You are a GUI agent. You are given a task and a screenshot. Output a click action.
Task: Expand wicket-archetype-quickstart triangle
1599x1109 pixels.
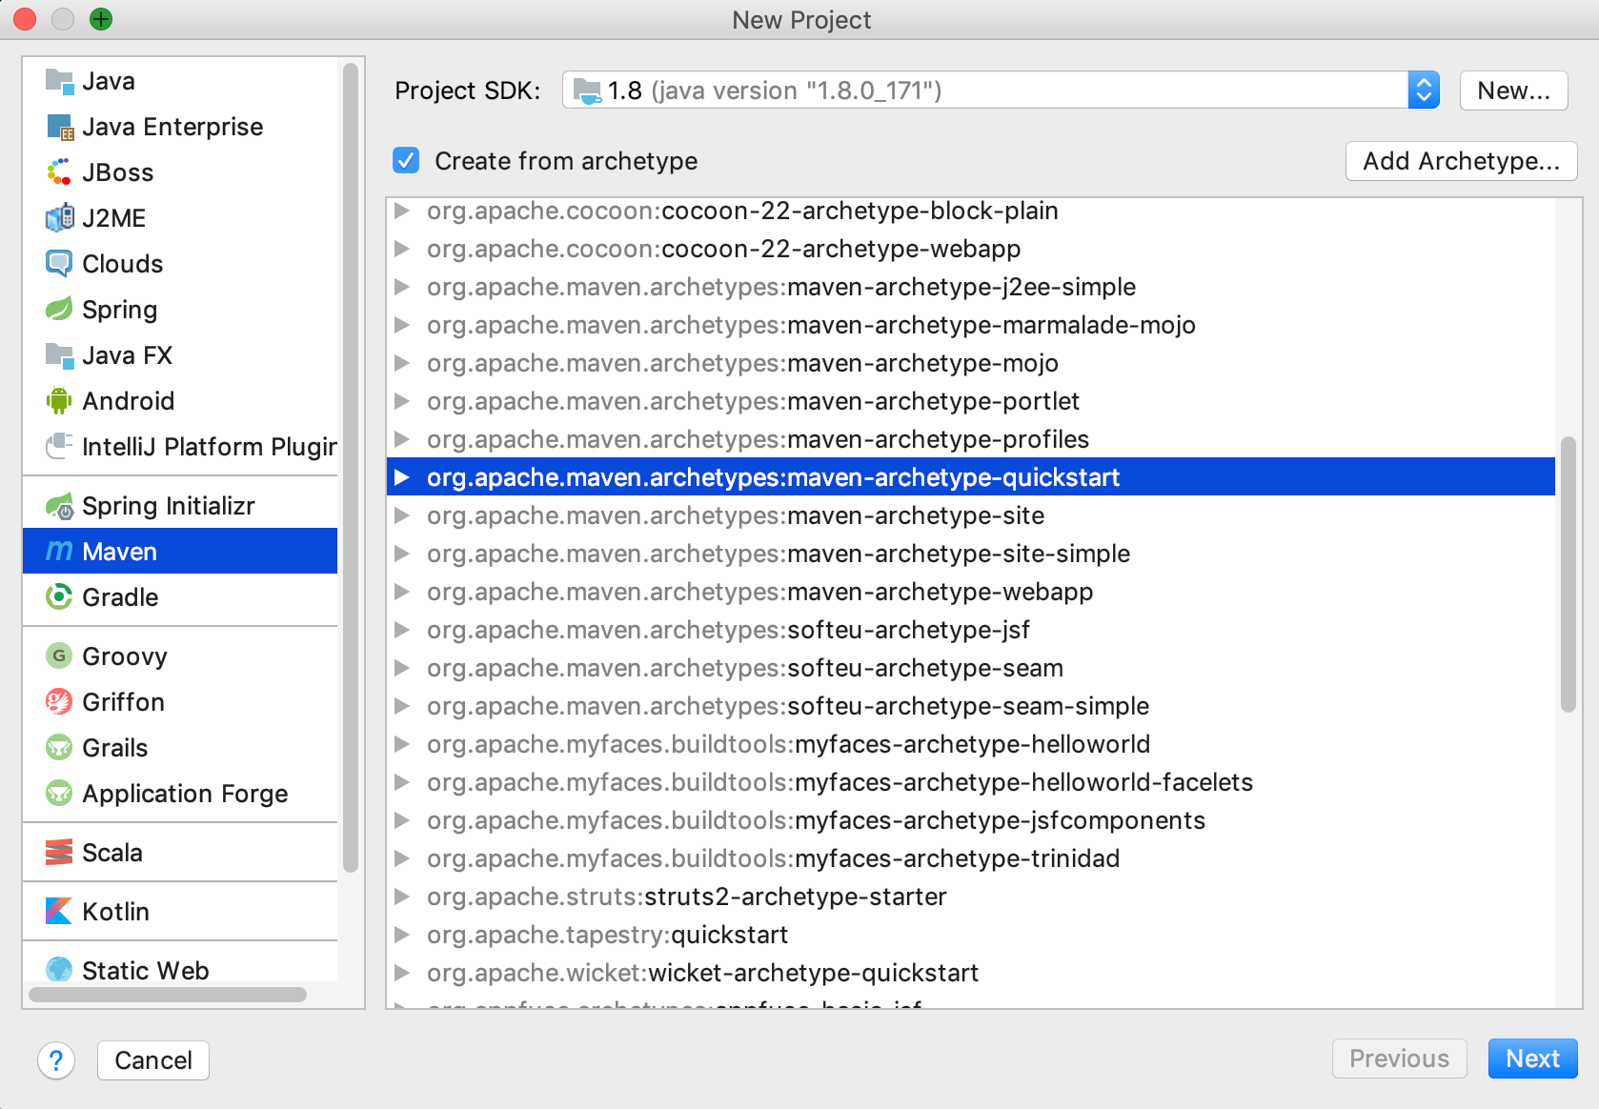point(402,973)
